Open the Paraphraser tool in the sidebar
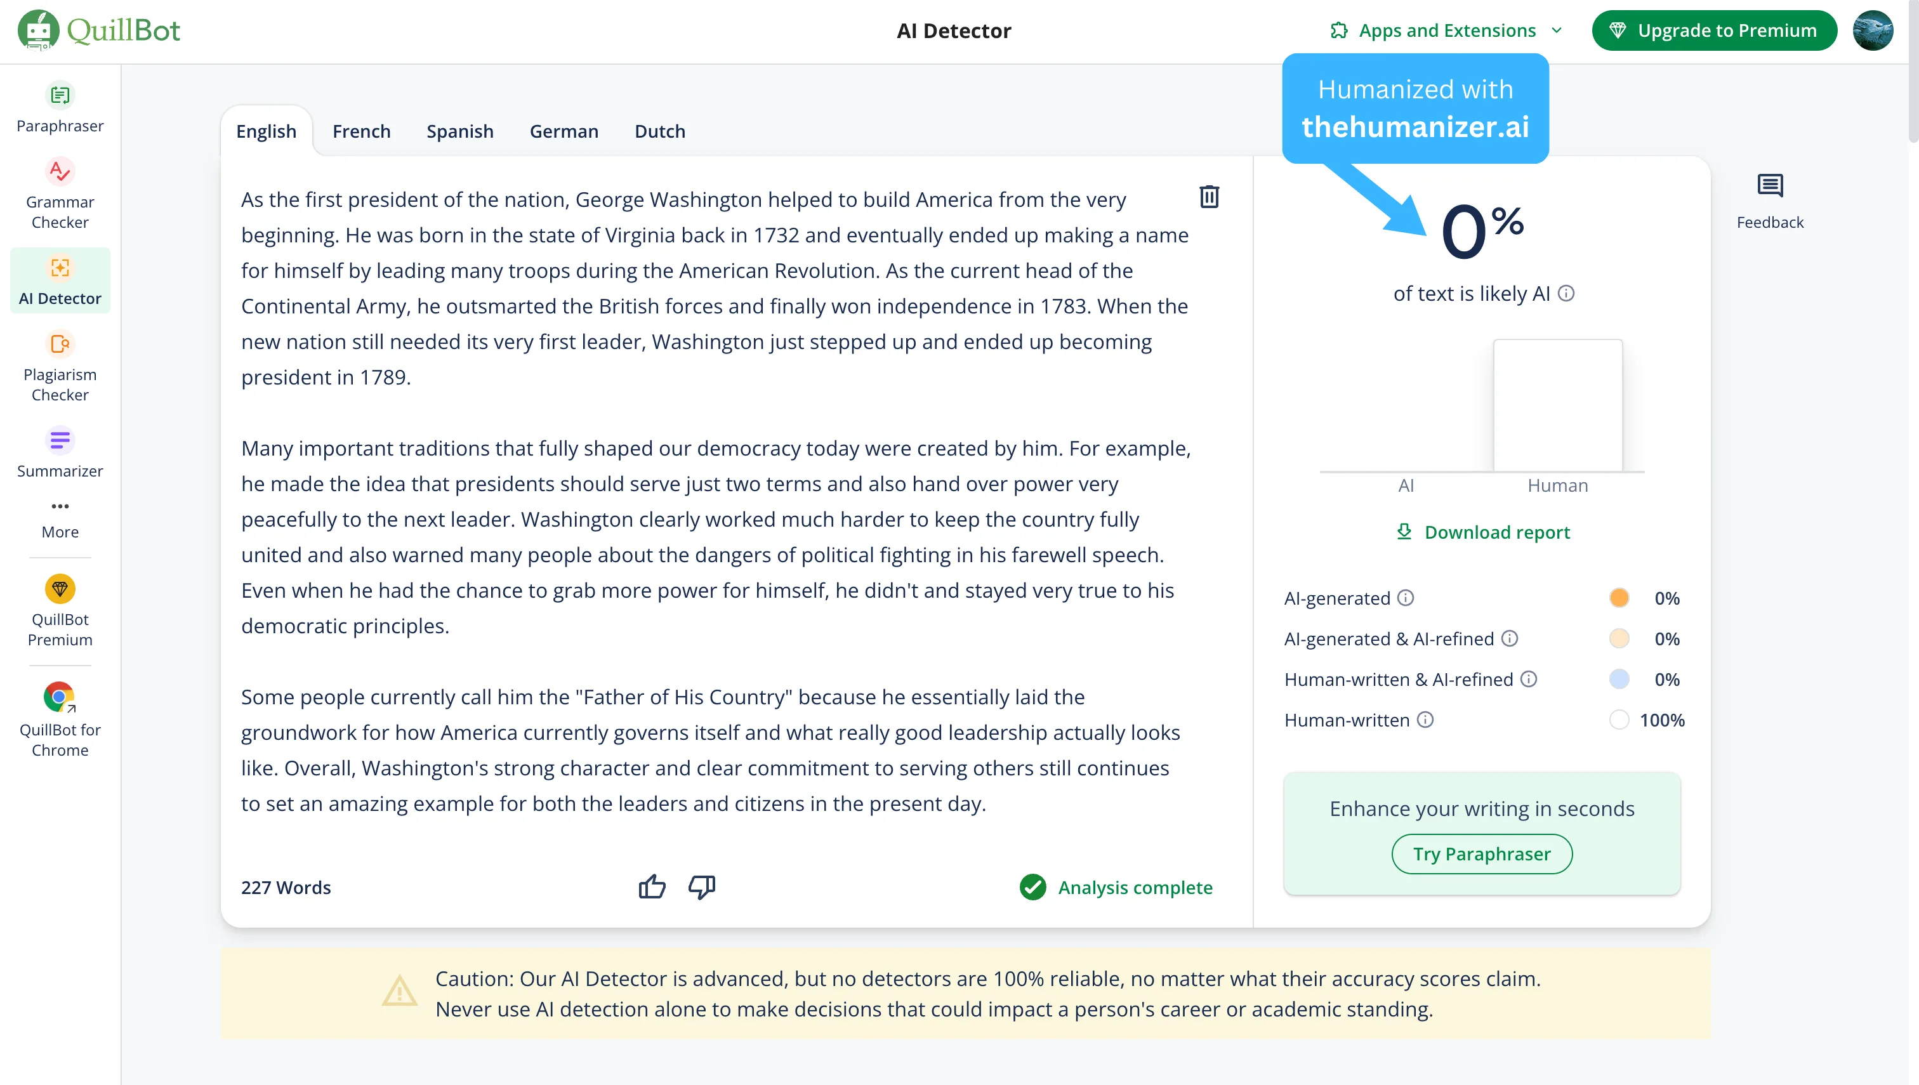 point(60,108)
